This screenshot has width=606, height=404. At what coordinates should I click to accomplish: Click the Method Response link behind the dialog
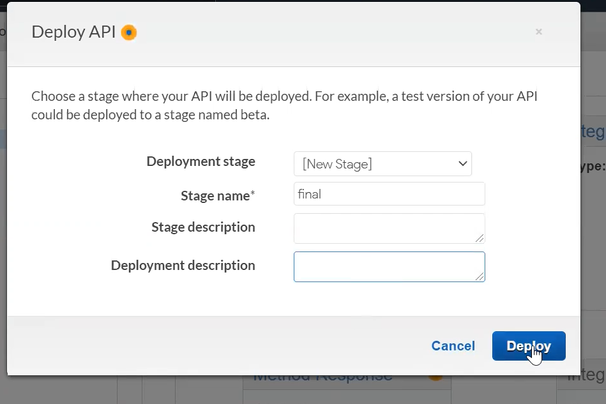(322, 378)
